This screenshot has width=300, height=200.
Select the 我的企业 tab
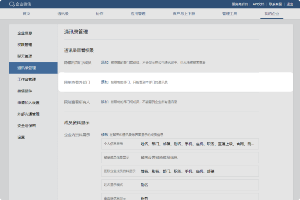272,14
